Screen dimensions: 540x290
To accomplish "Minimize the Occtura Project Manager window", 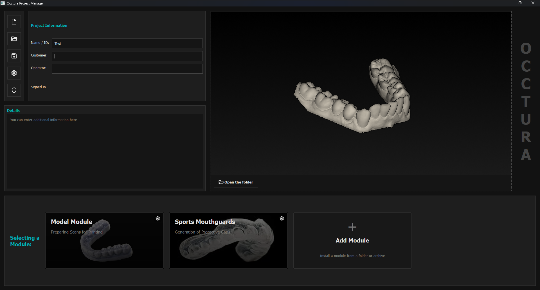I will [x=507, y=3].
